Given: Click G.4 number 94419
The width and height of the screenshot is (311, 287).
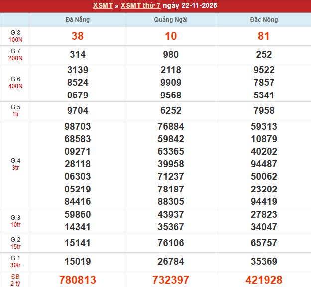Looking at the screenshot, I should pos(264,201).
